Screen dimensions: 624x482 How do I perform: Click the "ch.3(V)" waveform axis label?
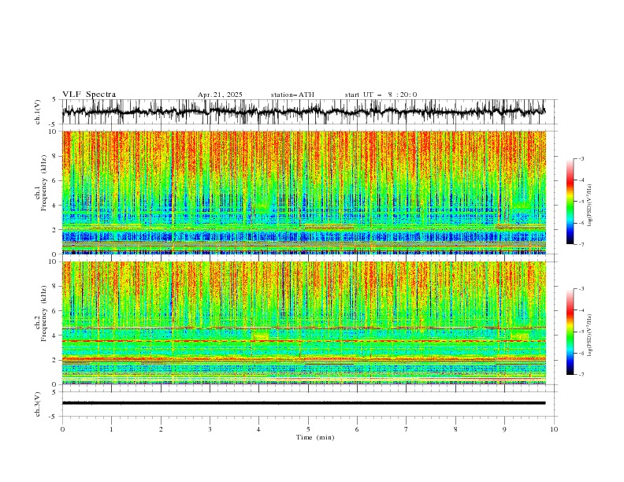coord(38,404)
